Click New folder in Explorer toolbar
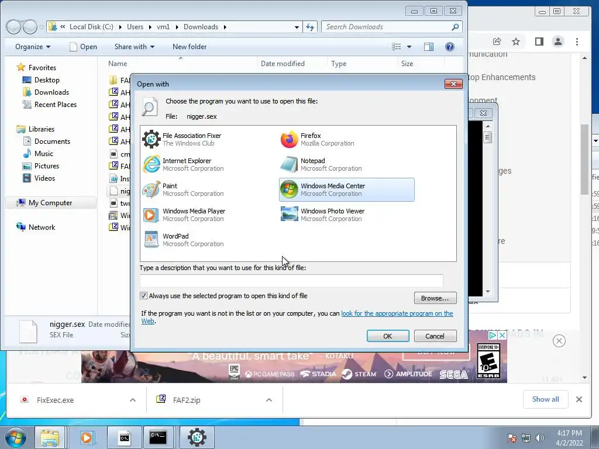 (190, 47)
